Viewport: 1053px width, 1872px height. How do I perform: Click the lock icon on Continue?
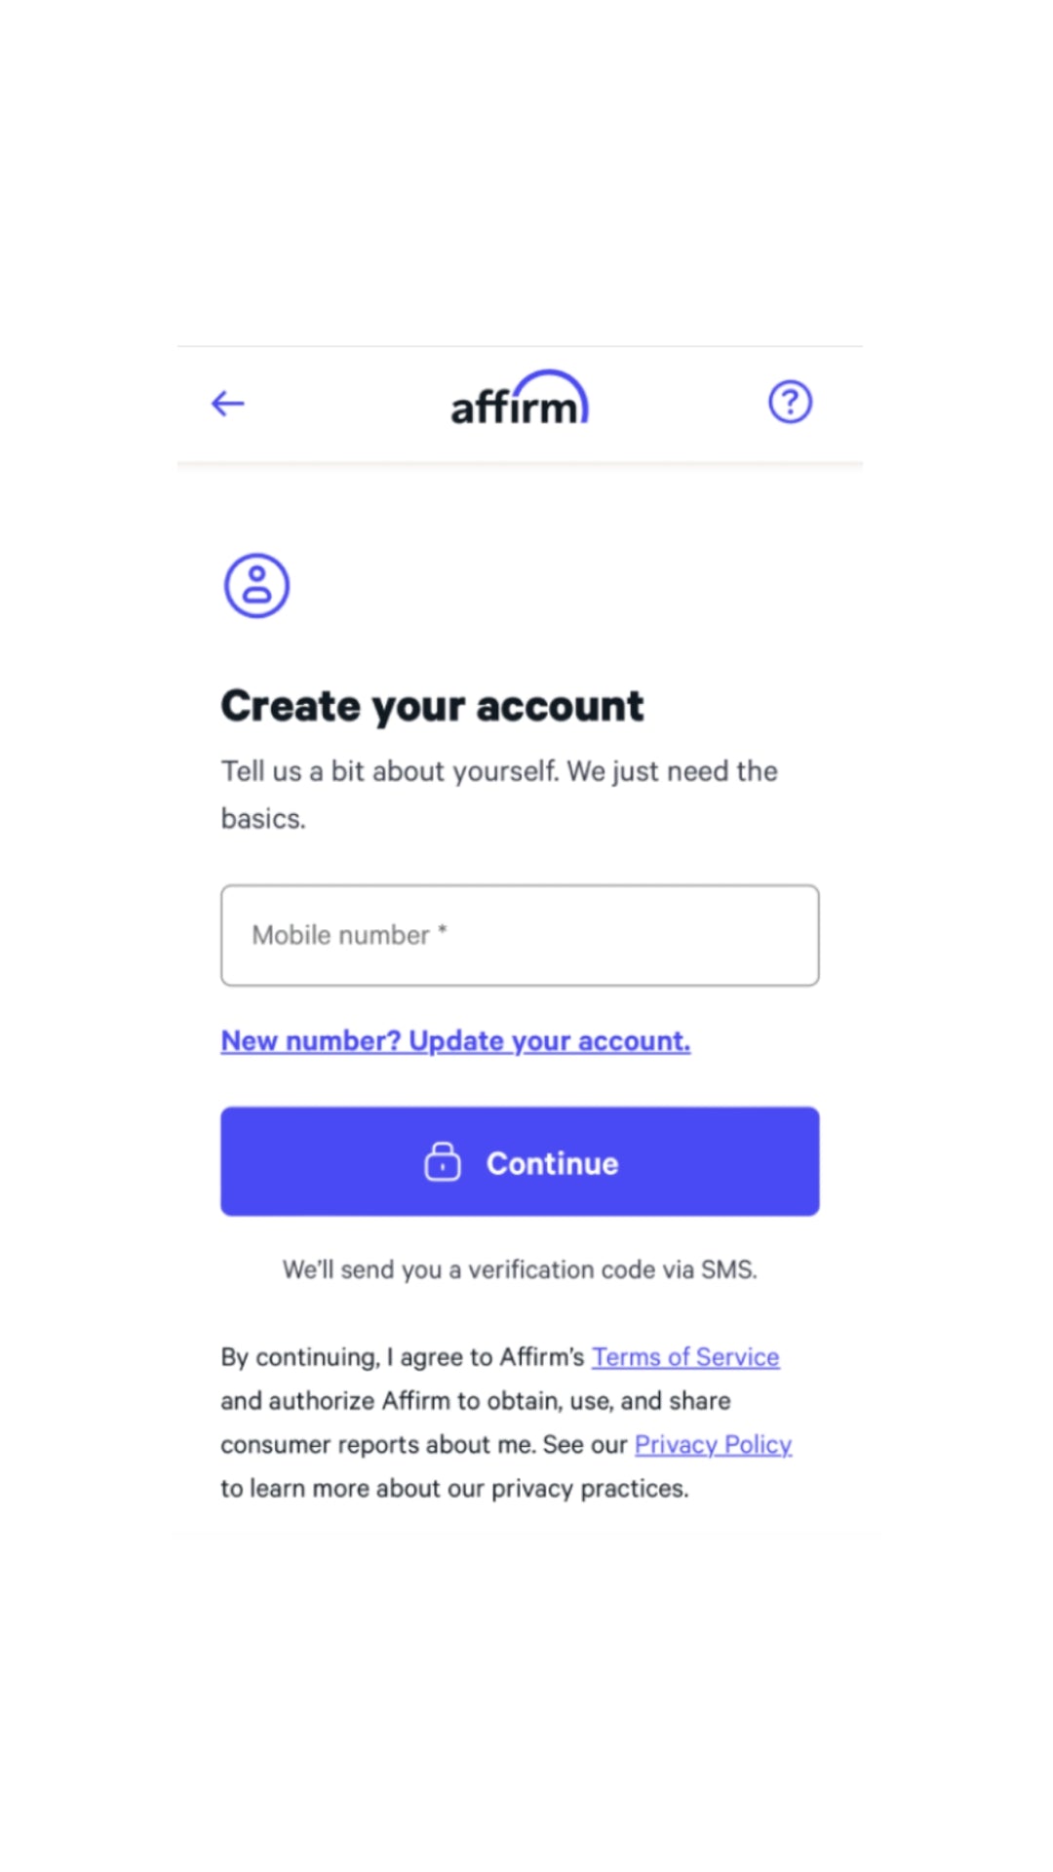tap(443, 1162)
